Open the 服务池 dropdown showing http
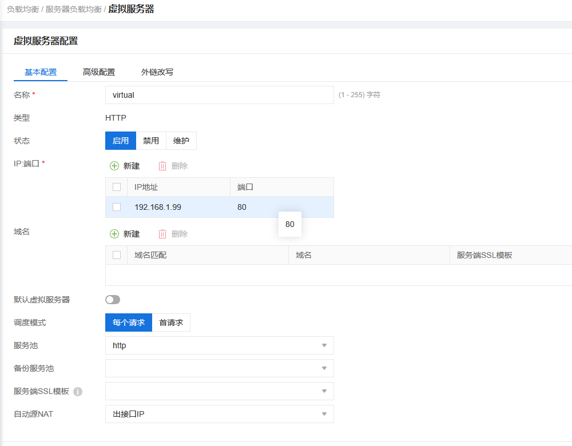 coord(219,345)
